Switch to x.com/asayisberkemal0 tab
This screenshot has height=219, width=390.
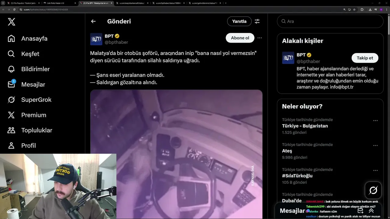[x=132, y=3]
